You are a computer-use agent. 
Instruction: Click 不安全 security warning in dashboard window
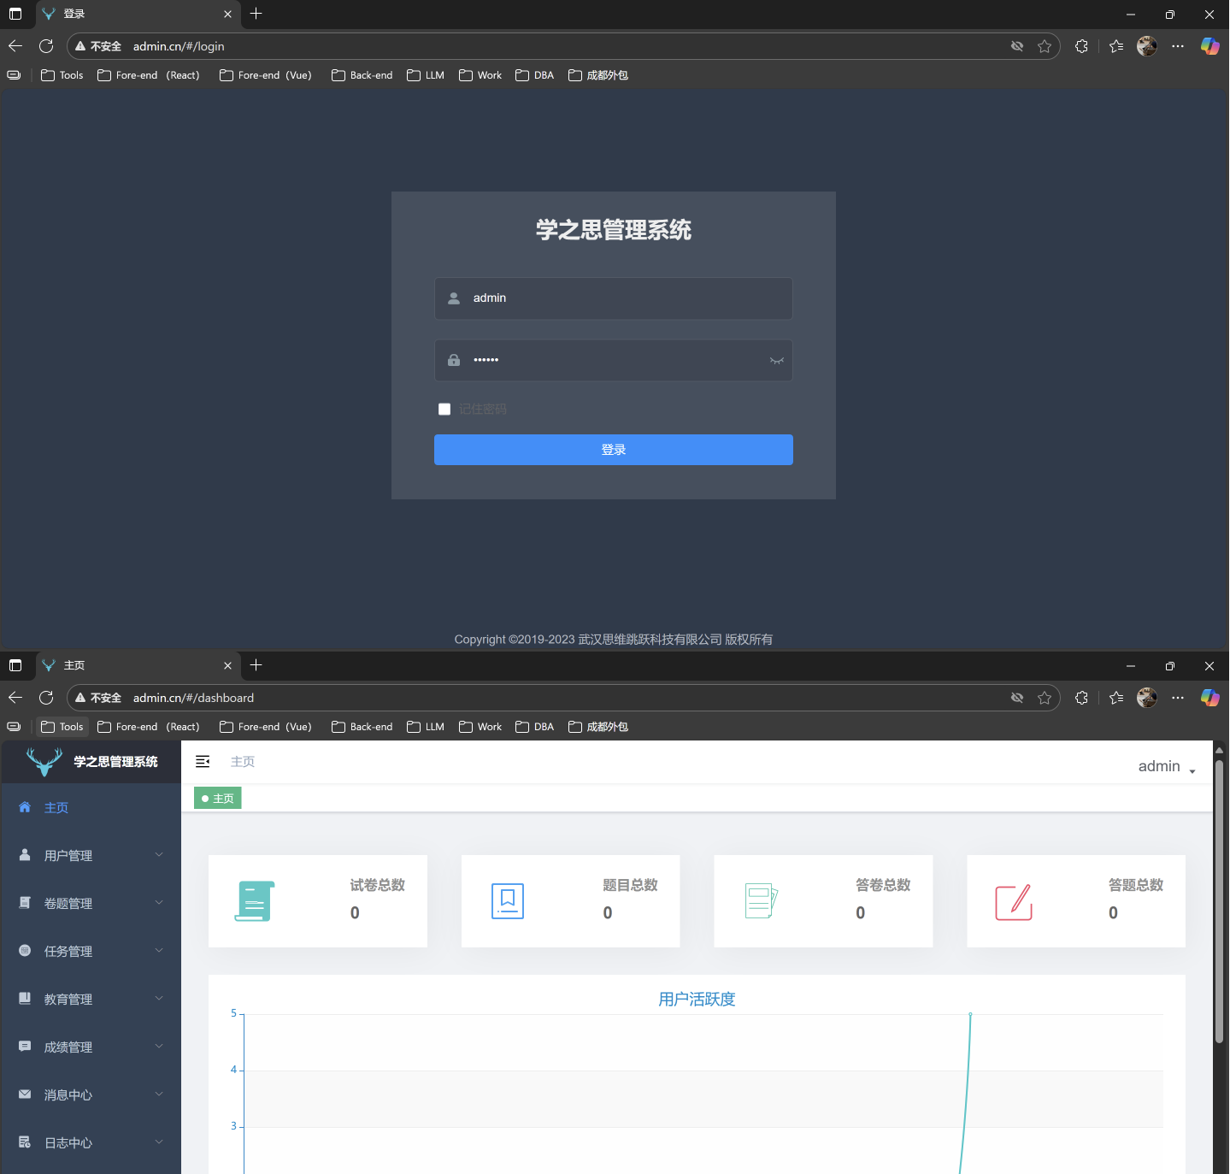click(x=98, y=698)
